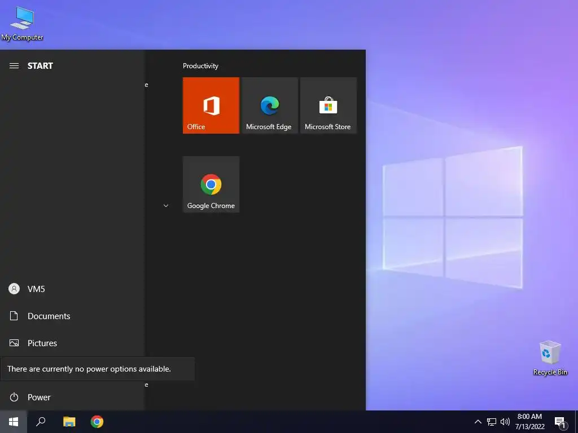Open the VM5 user account menu
Viewport: 578px width, 433px height.
click(x=72, y=289)
